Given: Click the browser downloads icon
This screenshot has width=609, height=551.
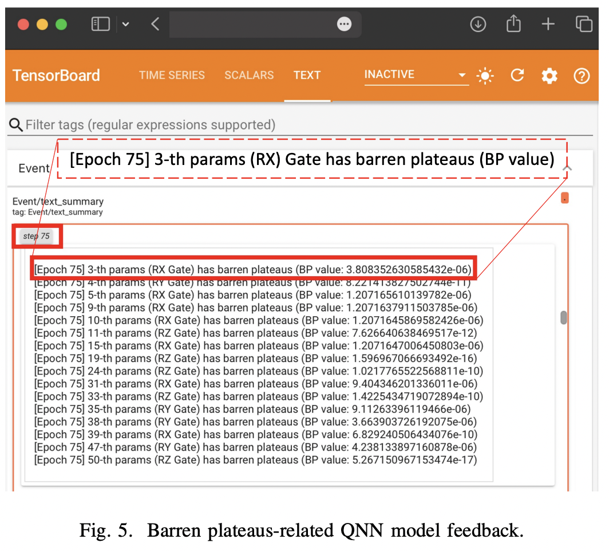Looking at the screenshot, I should coord(478,24).
